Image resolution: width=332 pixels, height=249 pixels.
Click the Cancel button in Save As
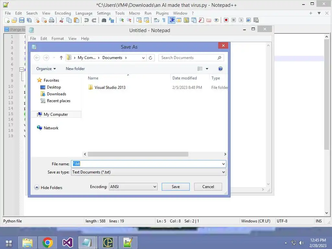(208, 187)
